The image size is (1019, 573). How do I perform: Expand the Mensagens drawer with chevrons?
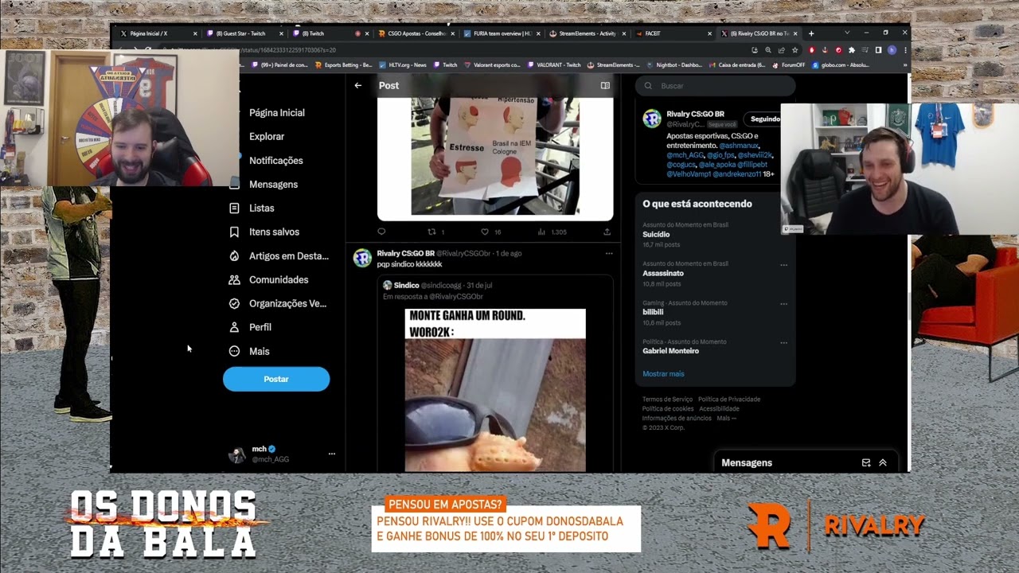pyautogui.click(x=883, y=462)
